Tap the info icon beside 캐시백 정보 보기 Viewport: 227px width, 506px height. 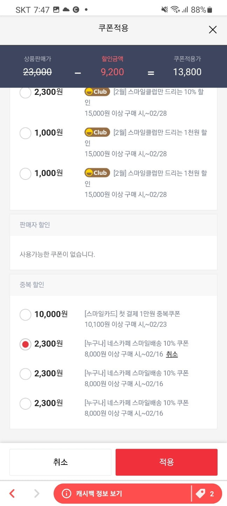(66, 494)
